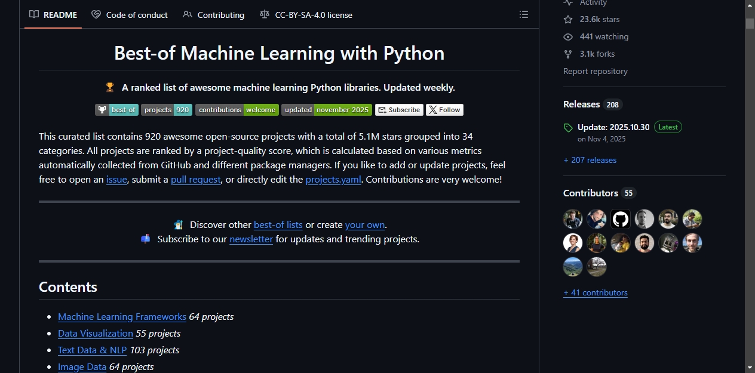The image size is (755, 373).
Task: Go to Text Data & NLP section
Action: coord(93,350)
